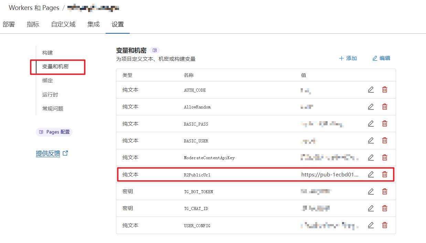Image resolution: width=426 pixels, height=243 pixels.
Task: Delete the TG_CHAT_ID secret via trash icon
Action: (385, 208)
